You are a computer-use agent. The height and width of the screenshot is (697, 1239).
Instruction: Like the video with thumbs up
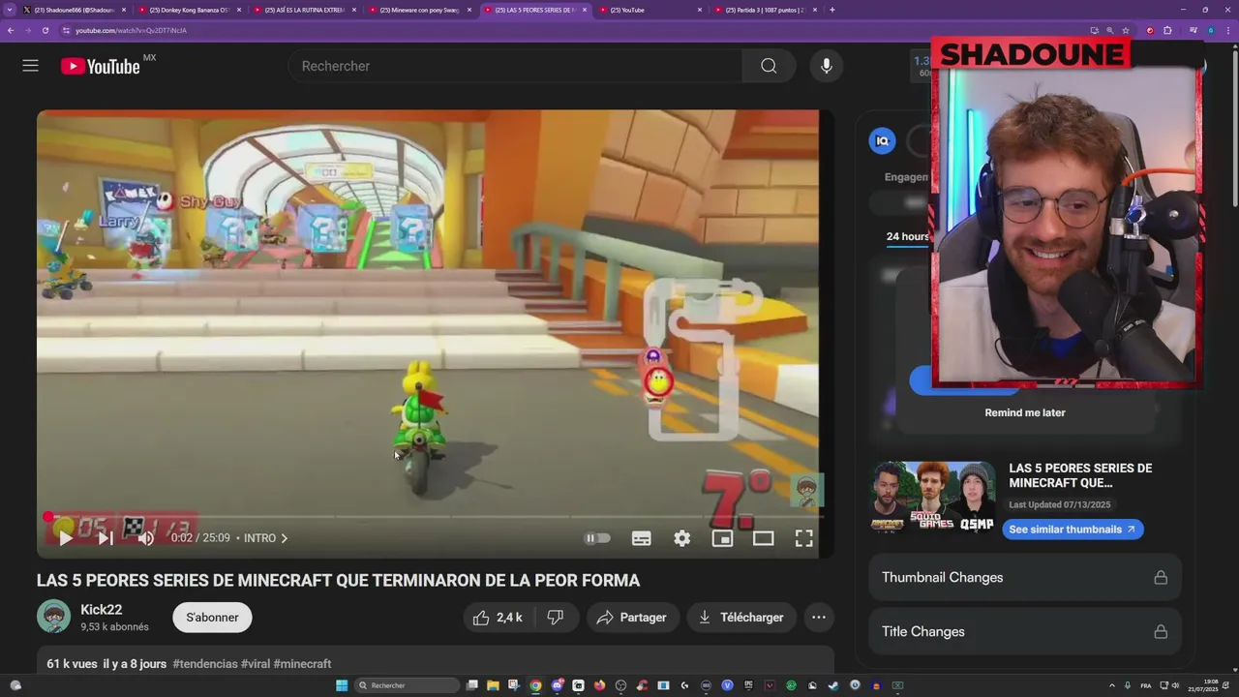498,618
